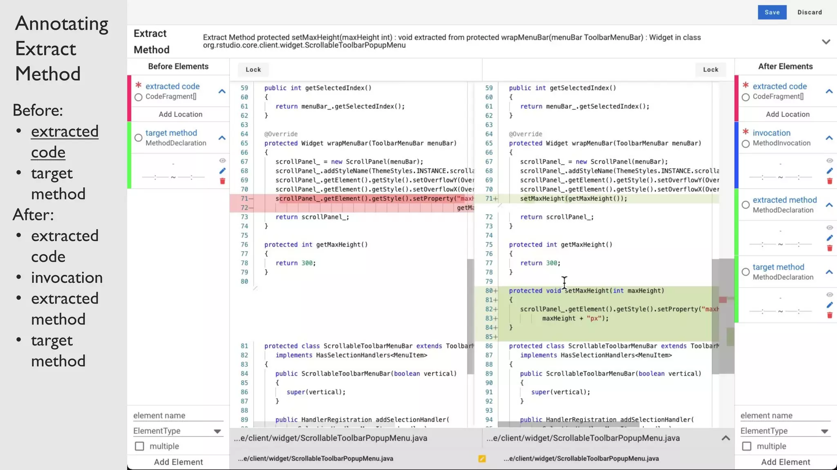
Task: Collapse After invocation element
Action: tap(829, 138)
